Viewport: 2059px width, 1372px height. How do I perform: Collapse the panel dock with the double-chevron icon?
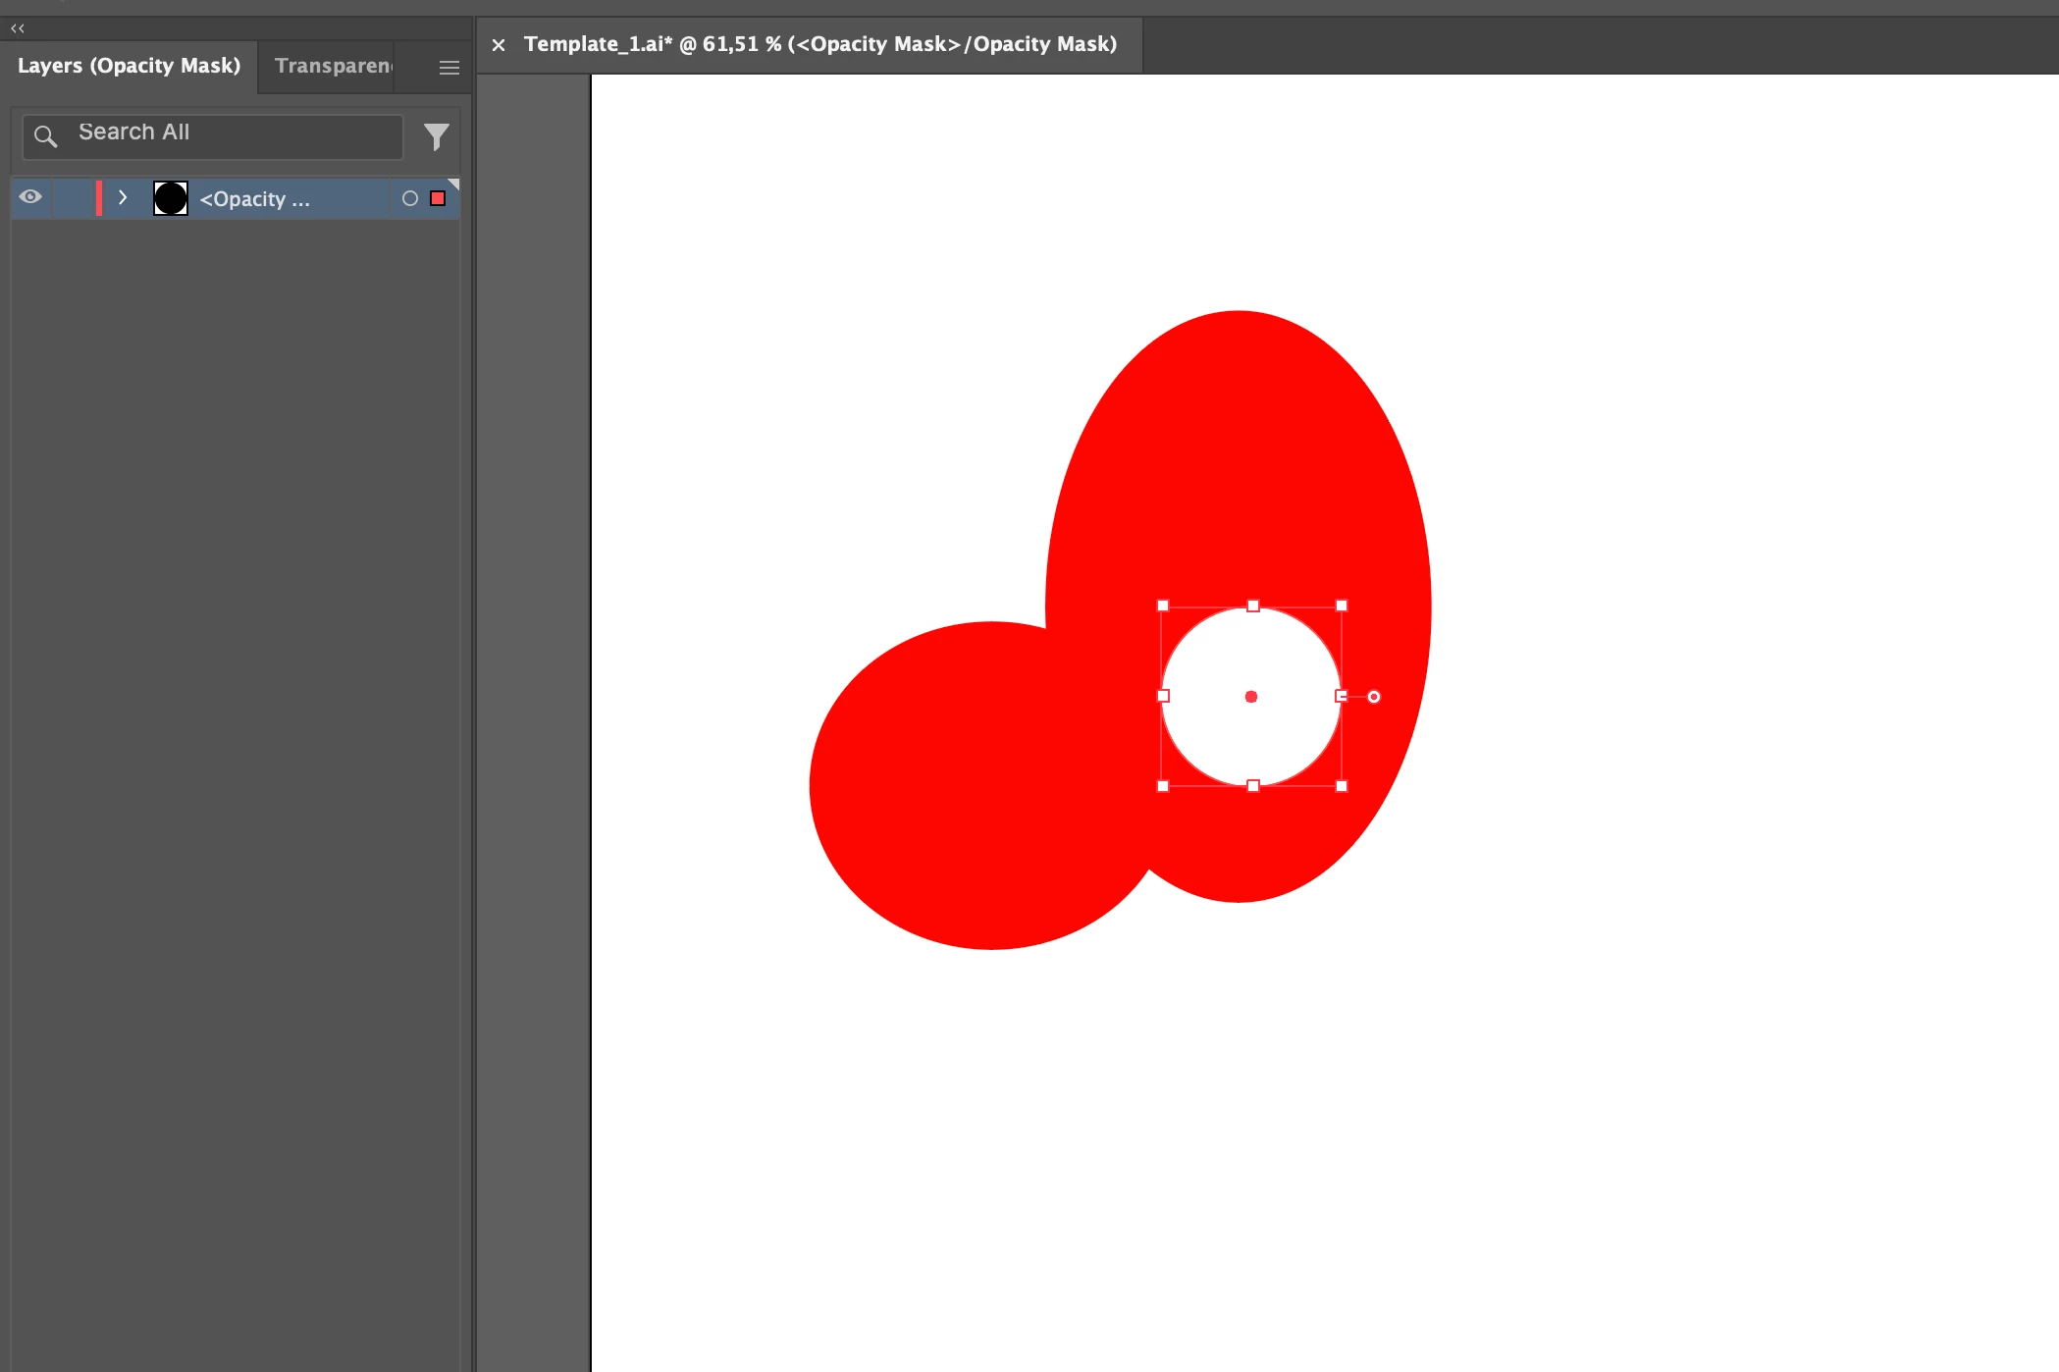[18, 28]
